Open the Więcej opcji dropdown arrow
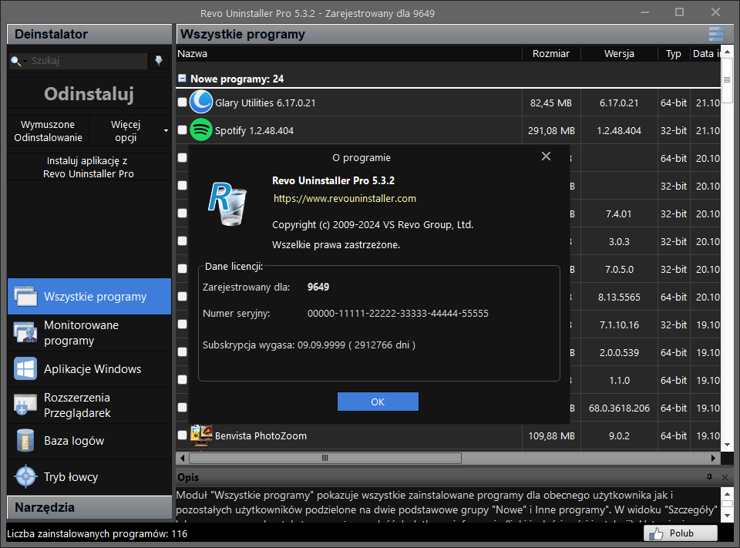740x548 pixels. click(166, 131)
